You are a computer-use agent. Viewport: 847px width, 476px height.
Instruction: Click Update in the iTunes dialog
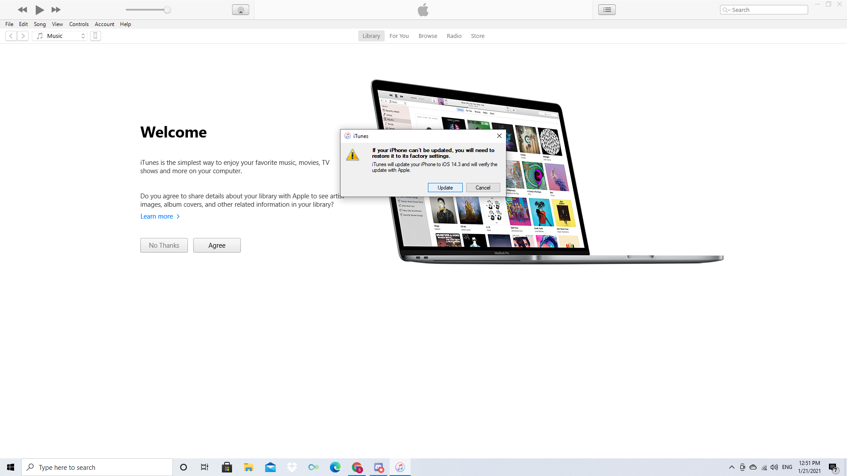445,188
